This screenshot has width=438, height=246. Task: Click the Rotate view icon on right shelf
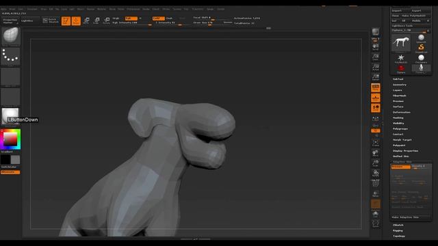(x=376, y=173)
